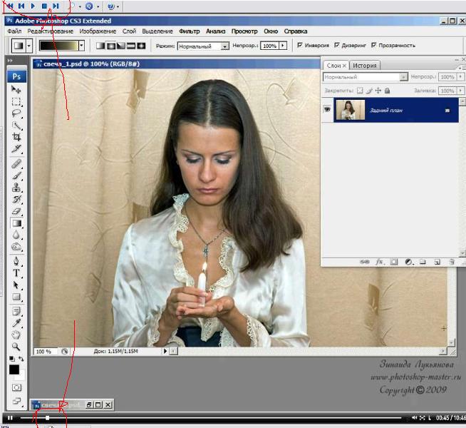Select the Rectangle shape tool
Image resolution: width=466 pixels, height=428 pixels.
click(x=16, y=297)
